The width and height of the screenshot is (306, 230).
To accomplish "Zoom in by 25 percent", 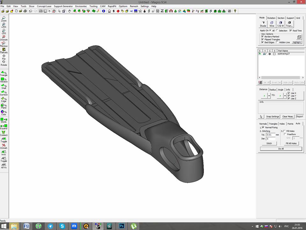I will tap(4, 26).
